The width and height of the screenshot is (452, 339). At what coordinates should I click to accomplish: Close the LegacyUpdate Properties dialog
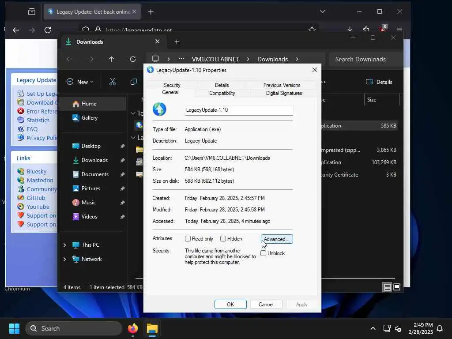pos(314,70)
